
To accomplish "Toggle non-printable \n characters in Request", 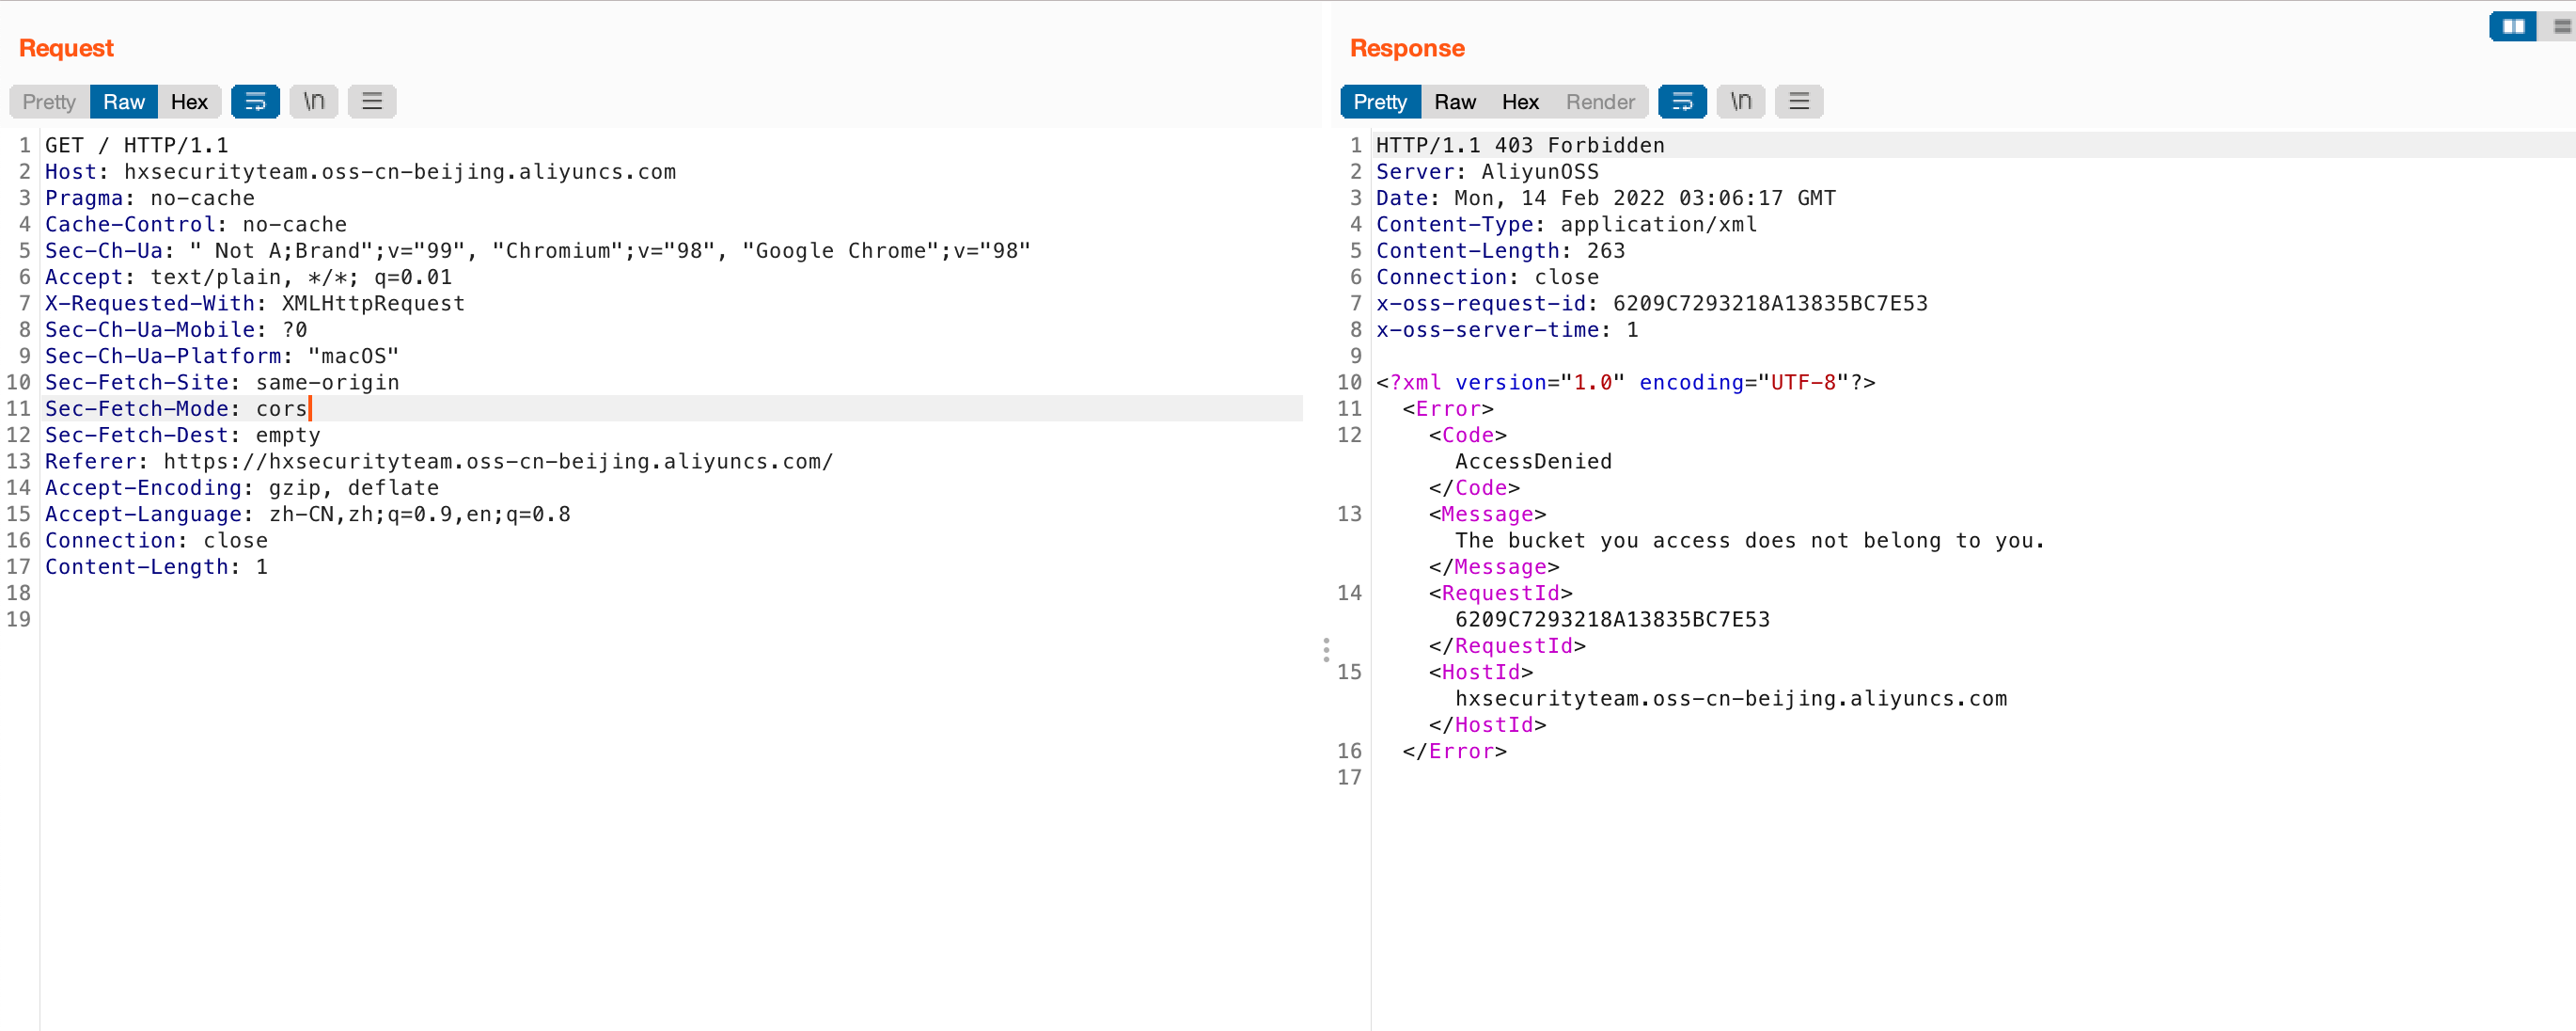I will (314, 101).
